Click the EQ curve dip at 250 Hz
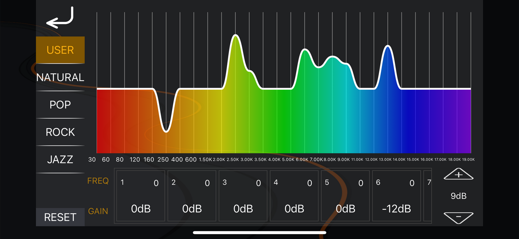This screenshot has height=239, width=519. 166,131
